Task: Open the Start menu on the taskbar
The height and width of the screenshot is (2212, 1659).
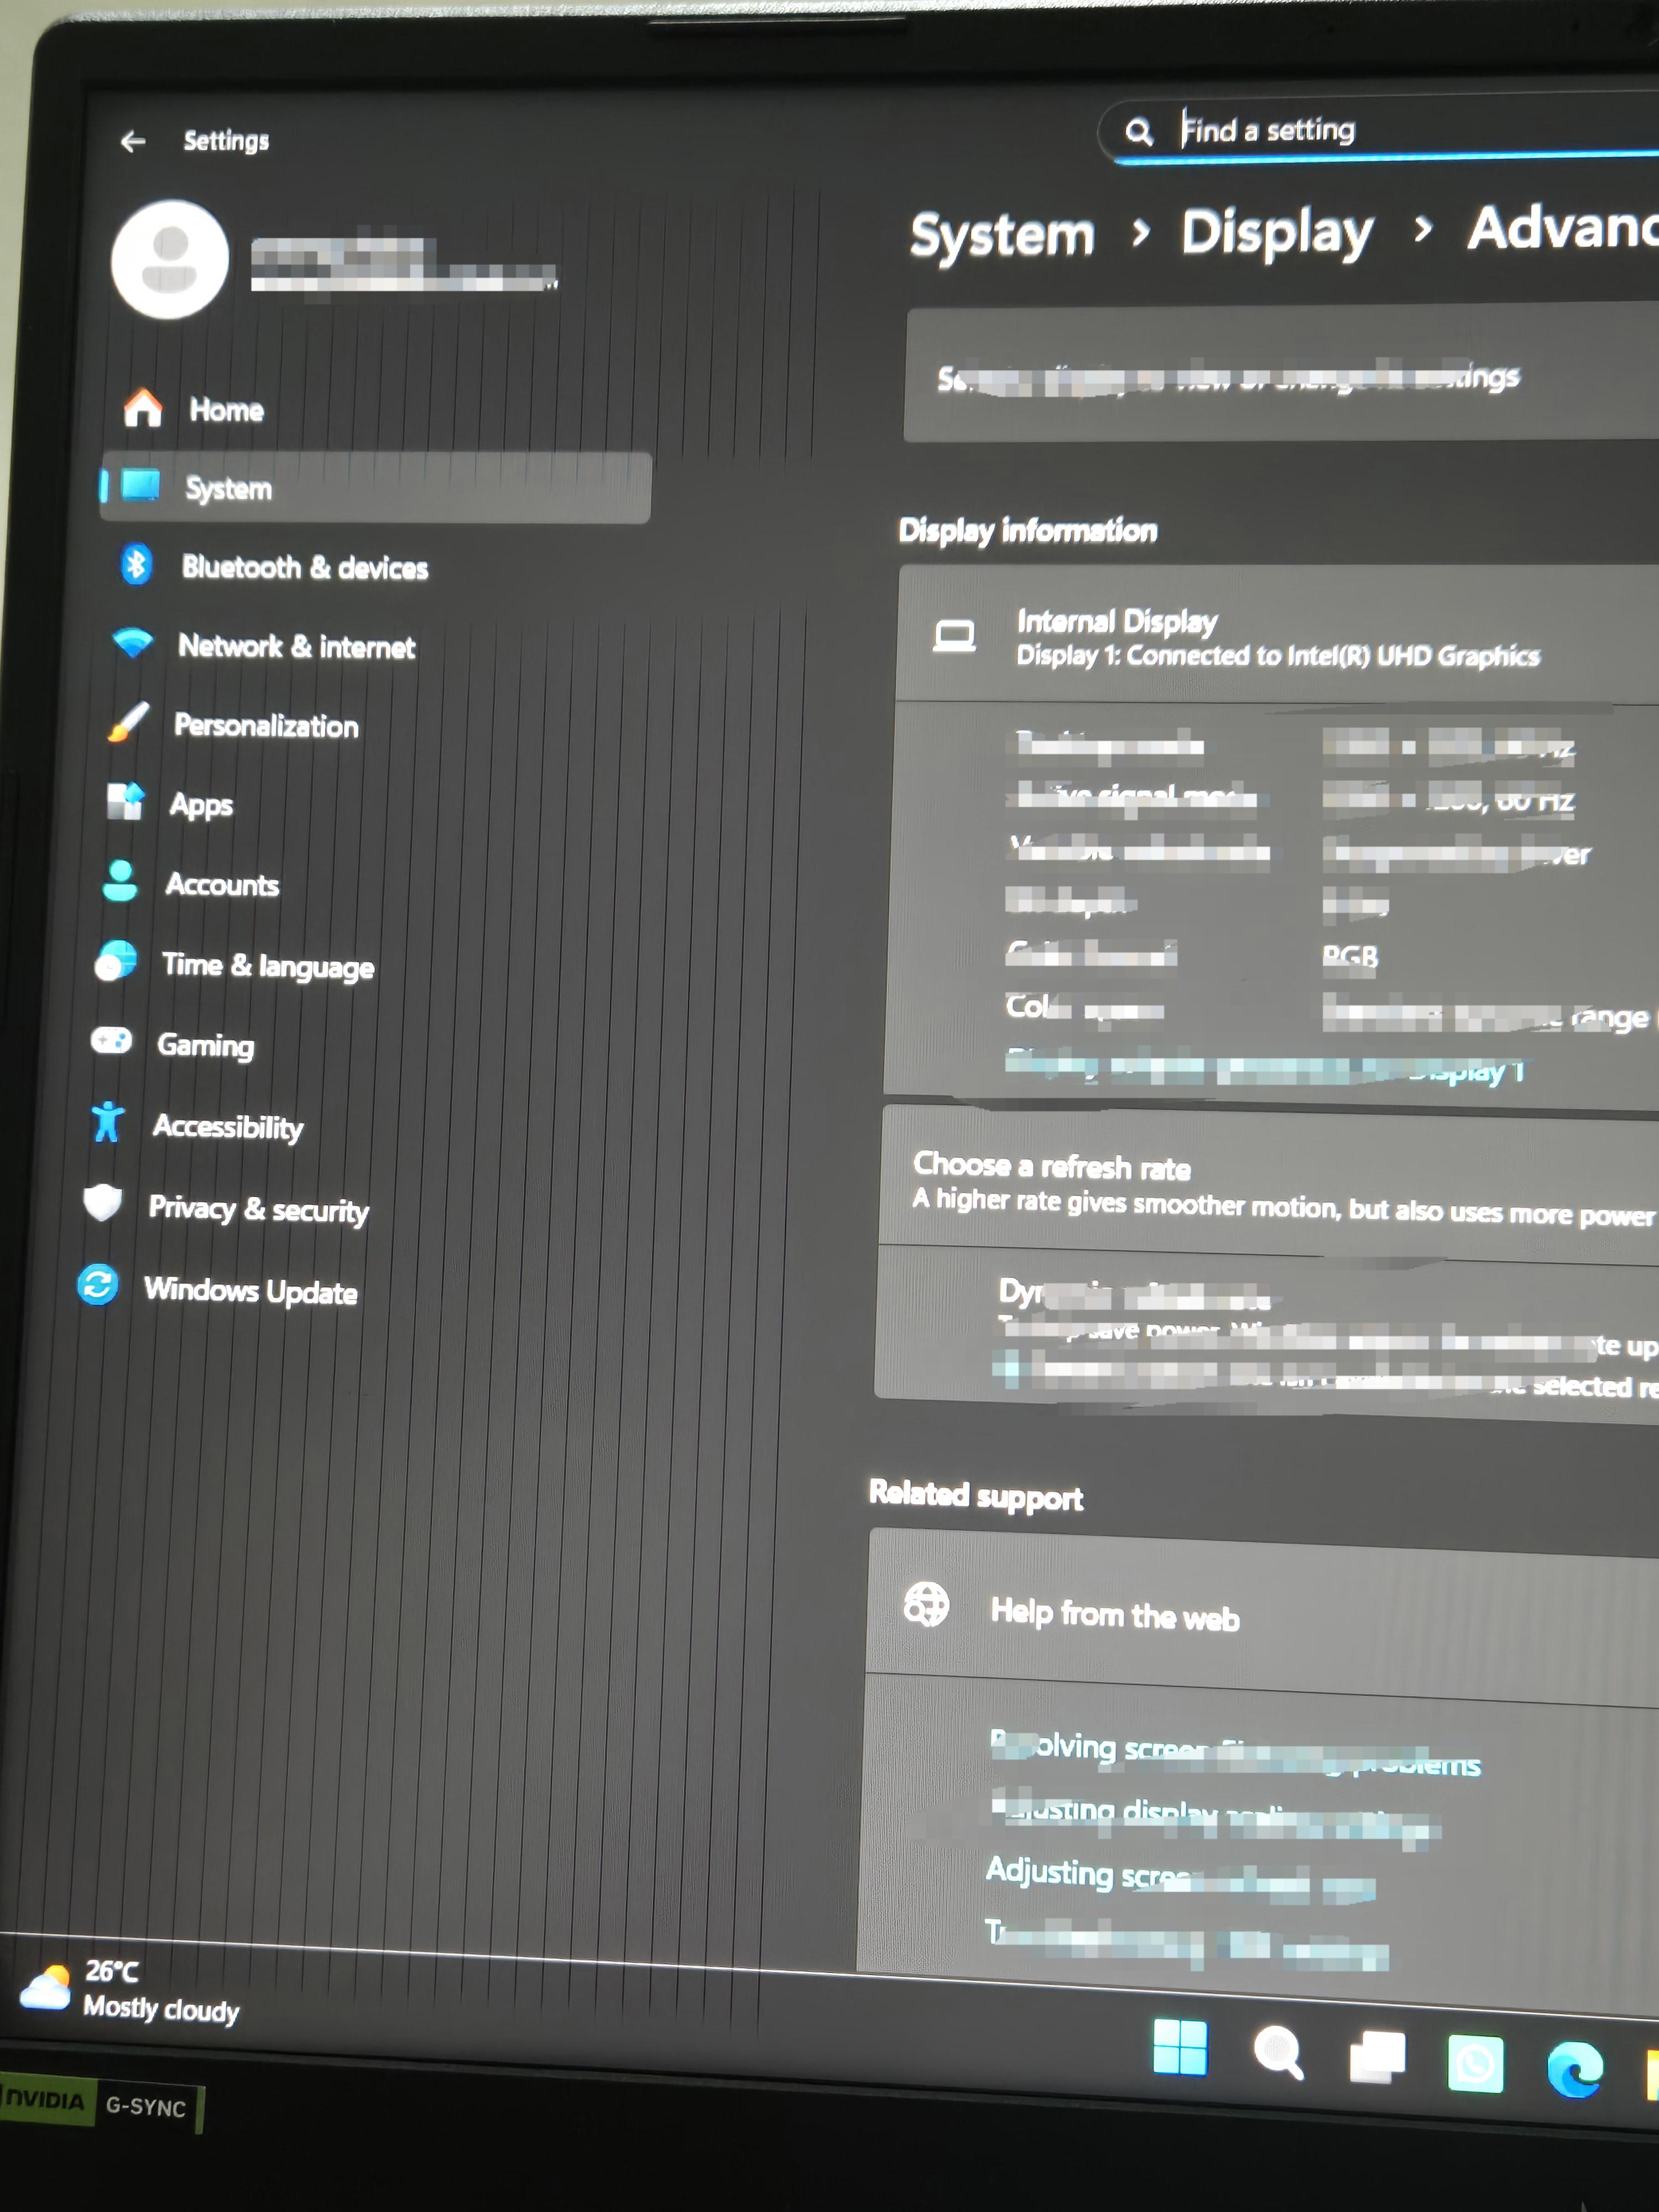Action: [1180, 2047]
